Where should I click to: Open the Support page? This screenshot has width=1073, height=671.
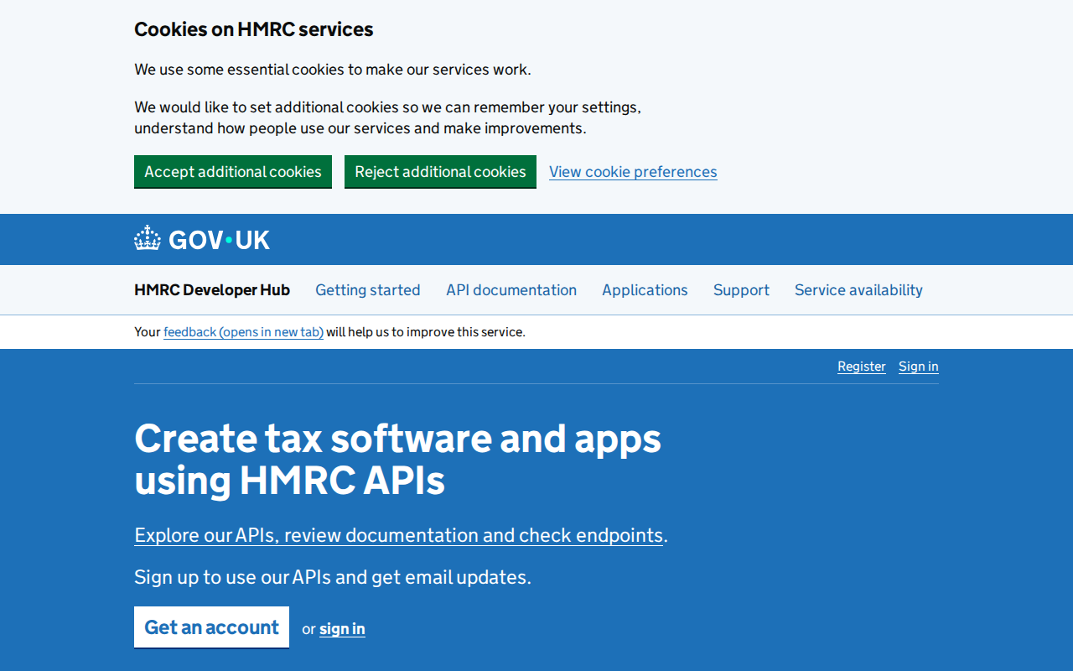tap(741, 289)
